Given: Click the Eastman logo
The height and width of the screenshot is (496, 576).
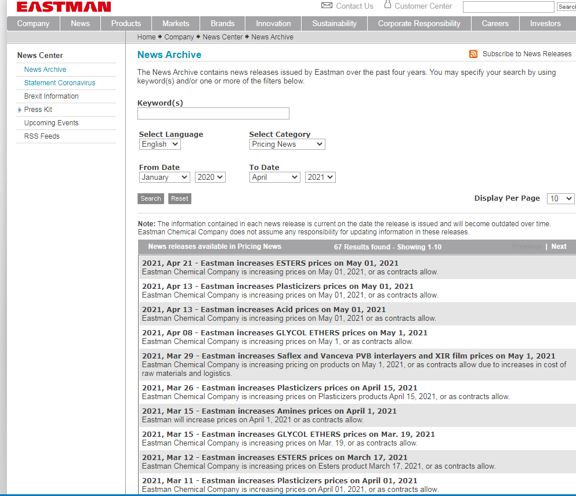Looking at the screenshot, I should 64,7.
